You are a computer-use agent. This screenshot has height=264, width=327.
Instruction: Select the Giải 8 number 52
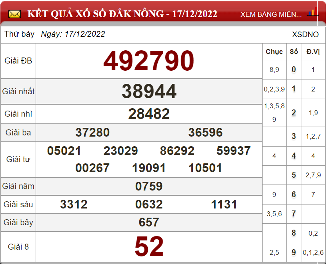point(149,247)
